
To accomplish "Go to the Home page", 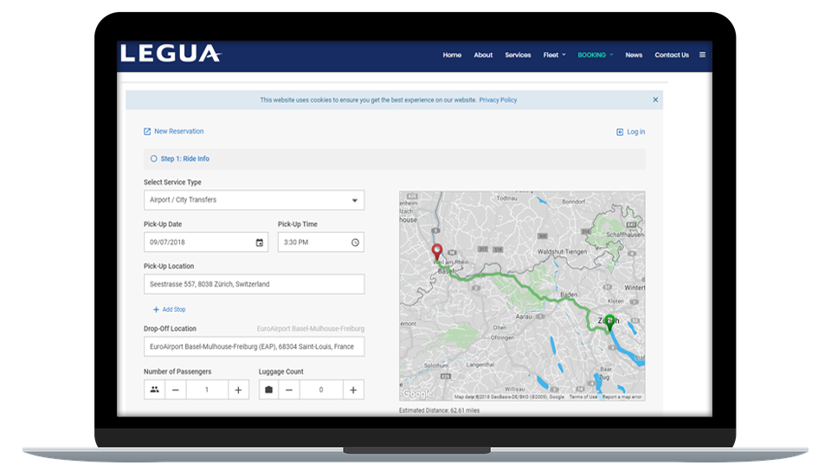I will [452, 55].
